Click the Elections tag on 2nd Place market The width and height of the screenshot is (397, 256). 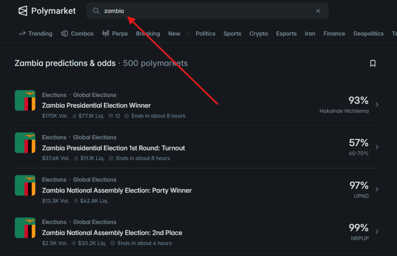[54, 222]
